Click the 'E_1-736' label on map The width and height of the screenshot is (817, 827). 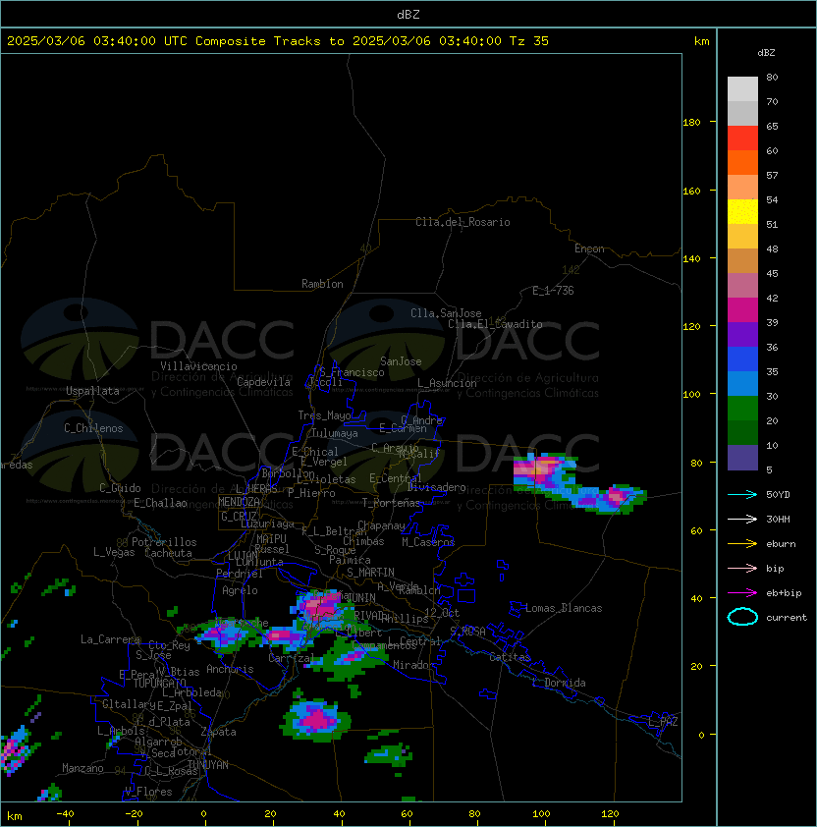553,291
